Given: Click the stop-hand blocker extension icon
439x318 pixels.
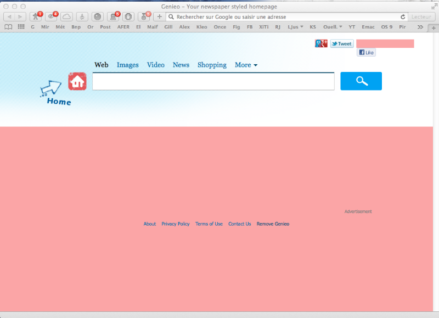Looking at the screenshot, I should tap(128, 17).
